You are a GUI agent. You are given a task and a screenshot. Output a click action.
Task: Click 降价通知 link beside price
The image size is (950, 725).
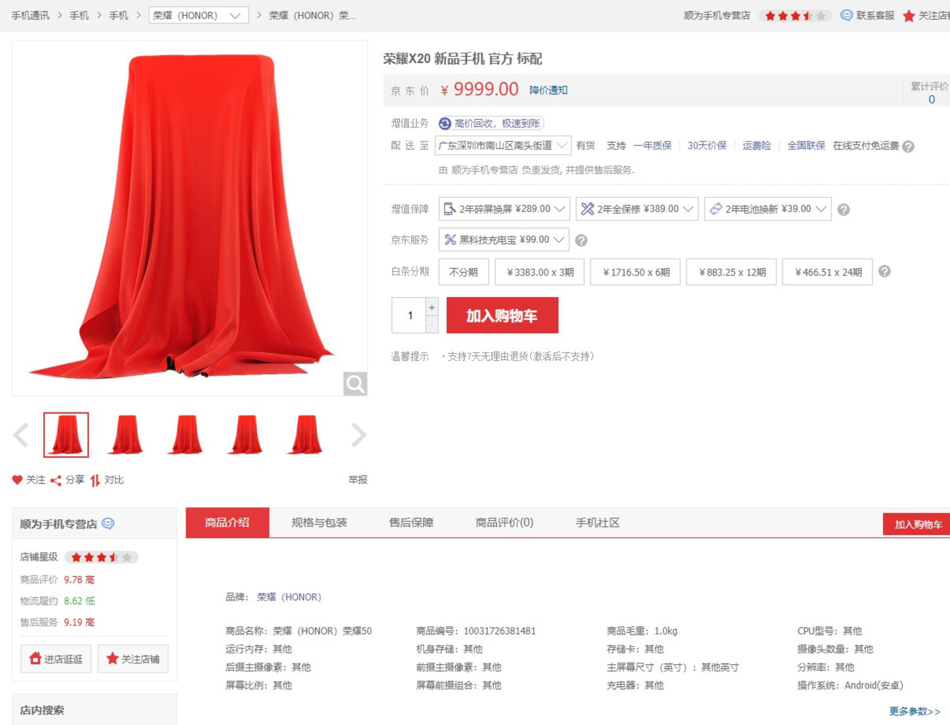click(548, 90)
